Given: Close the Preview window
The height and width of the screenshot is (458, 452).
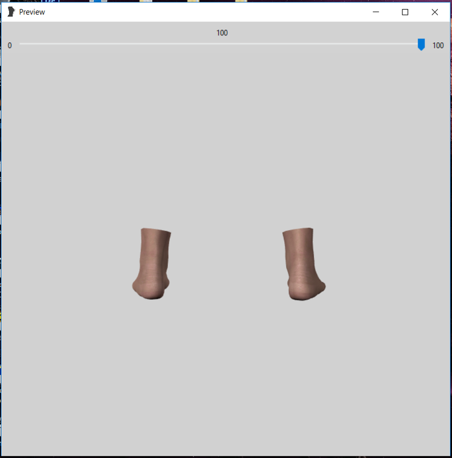Looking at the screenshot, I should pyautogui.click(x=435, y=12).
